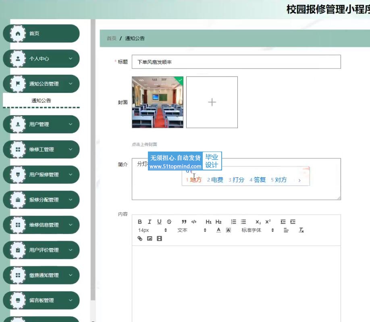This screenshot has width=370, height=322.
Task: Toggle the 维修信息管理 chevron arrow
Action: click(x=71, y=225)
